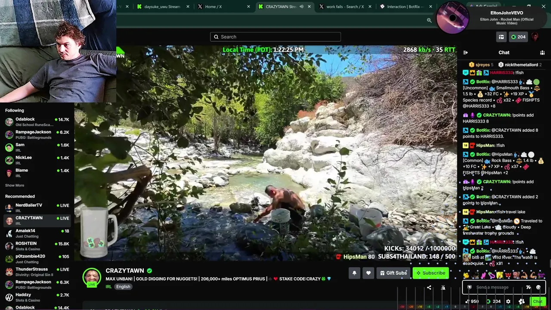The width and height of the screenshot is (551, 310).
Task: Close the daysuke_uwu Stream tab
Action: pos(188,6)
